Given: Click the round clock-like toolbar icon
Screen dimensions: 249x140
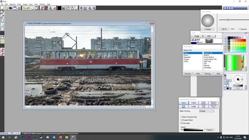Looking at the screenshot, I should coord(81,8).
